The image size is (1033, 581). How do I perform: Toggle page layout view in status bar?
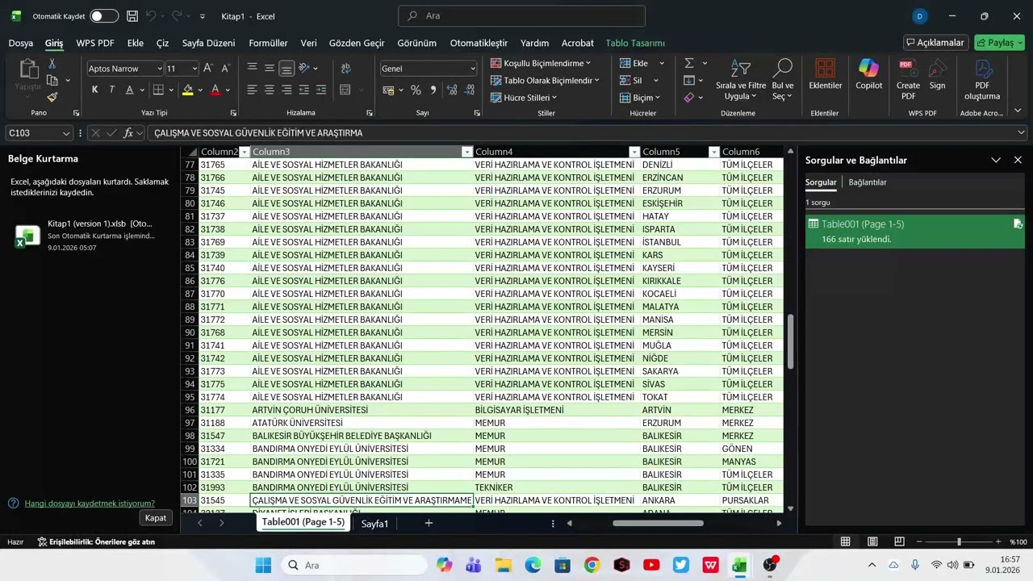pos(872,541)
